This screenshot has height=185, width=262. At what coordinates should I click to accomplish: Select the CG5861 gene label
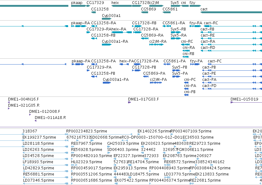(x=170, y=9)
